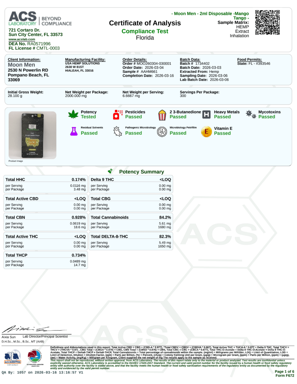Click the Total Cannabinoids 84.2% heading
This screenshot has height=384, width=297.
(x=131, y=217)
